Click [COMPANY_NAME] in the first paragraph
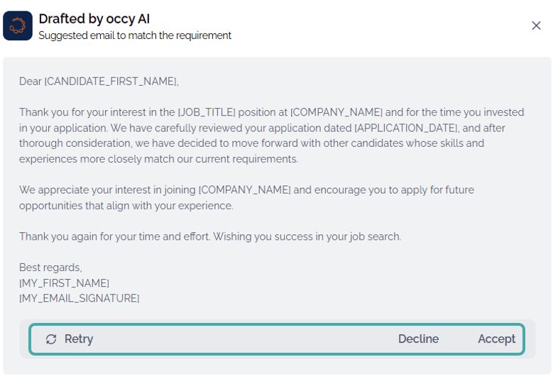553x379 pixels. click(336, 112)
